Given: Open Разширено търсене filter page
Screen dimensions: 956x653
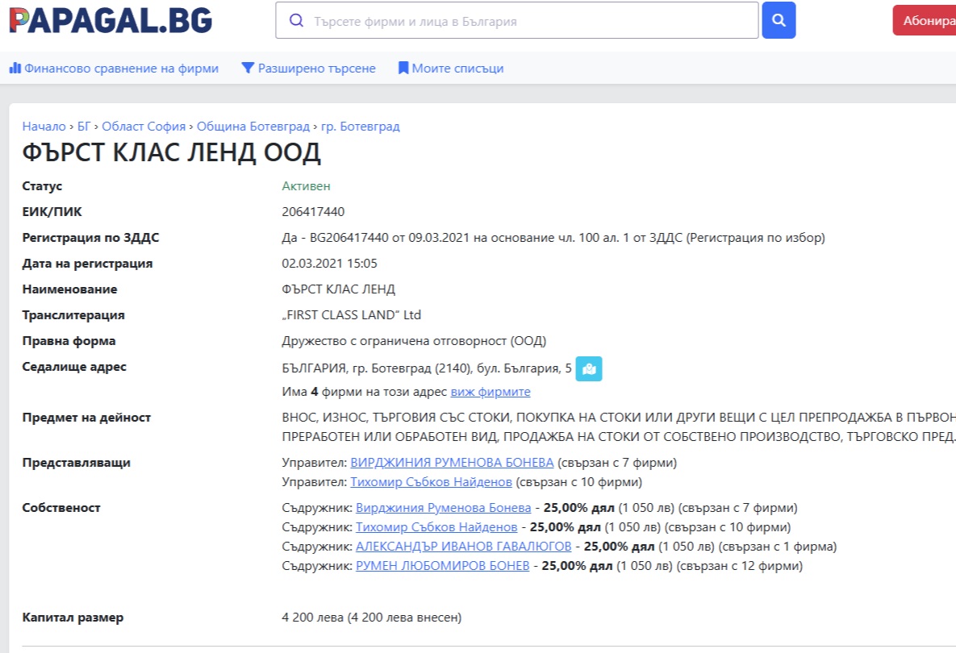Looking at the screenshot, I should (x=308, y=69).
